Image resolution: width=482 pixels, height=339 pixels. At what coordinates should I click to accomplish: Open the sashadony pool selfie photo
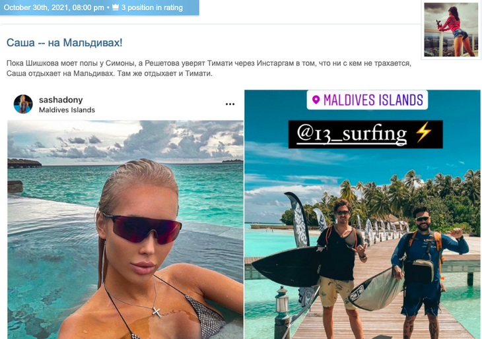[125, 230]
